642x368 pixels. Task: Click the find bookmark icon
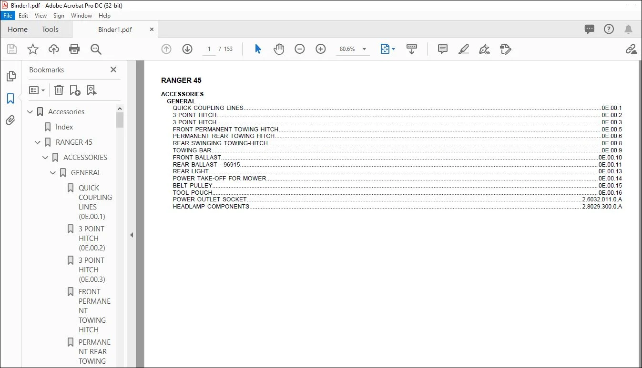coord(92,90)
